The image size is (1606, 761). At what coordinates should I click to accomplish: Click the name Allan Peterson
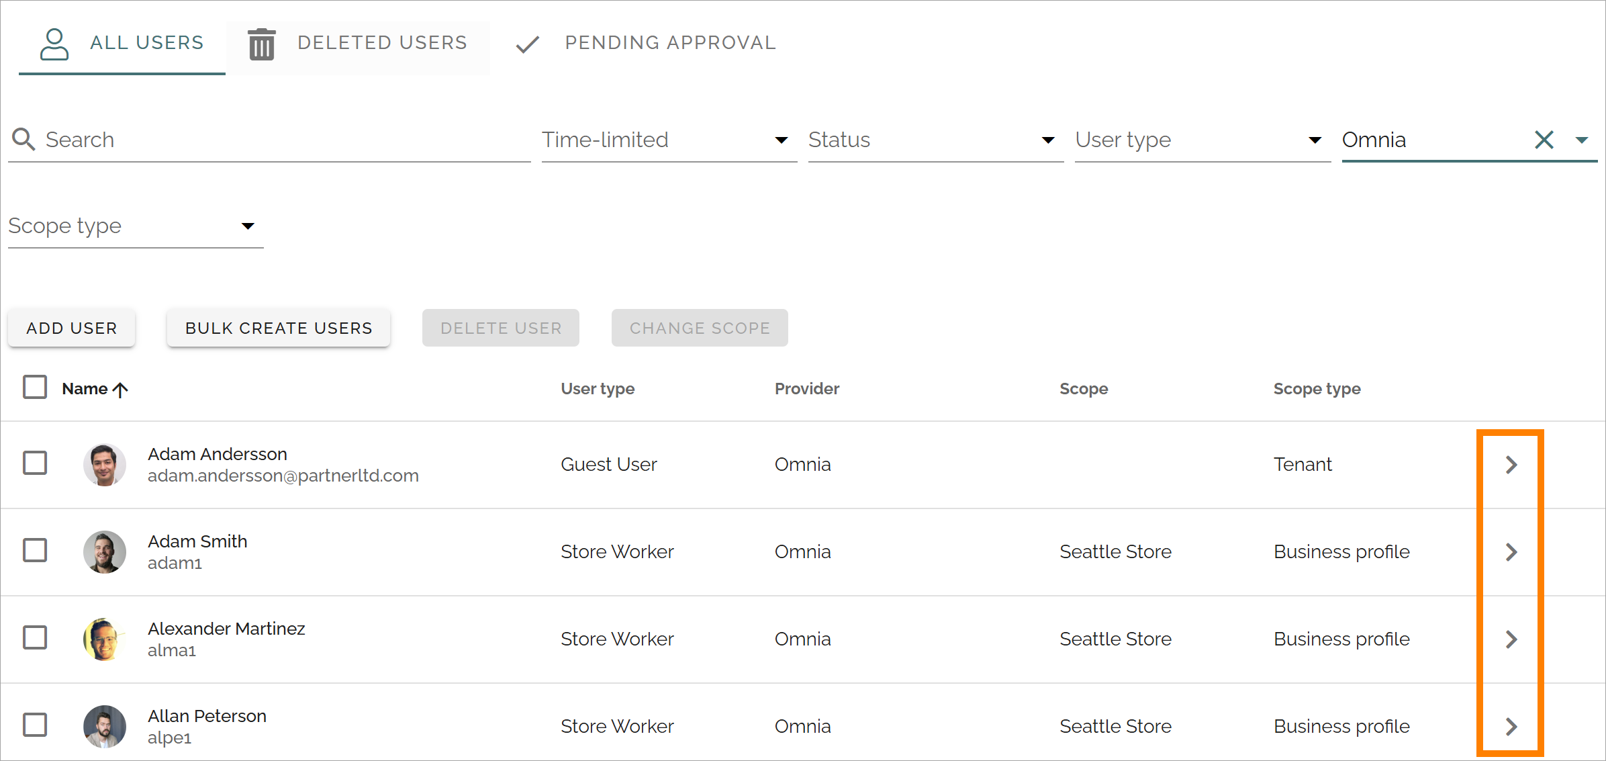(x=207, y=716)
